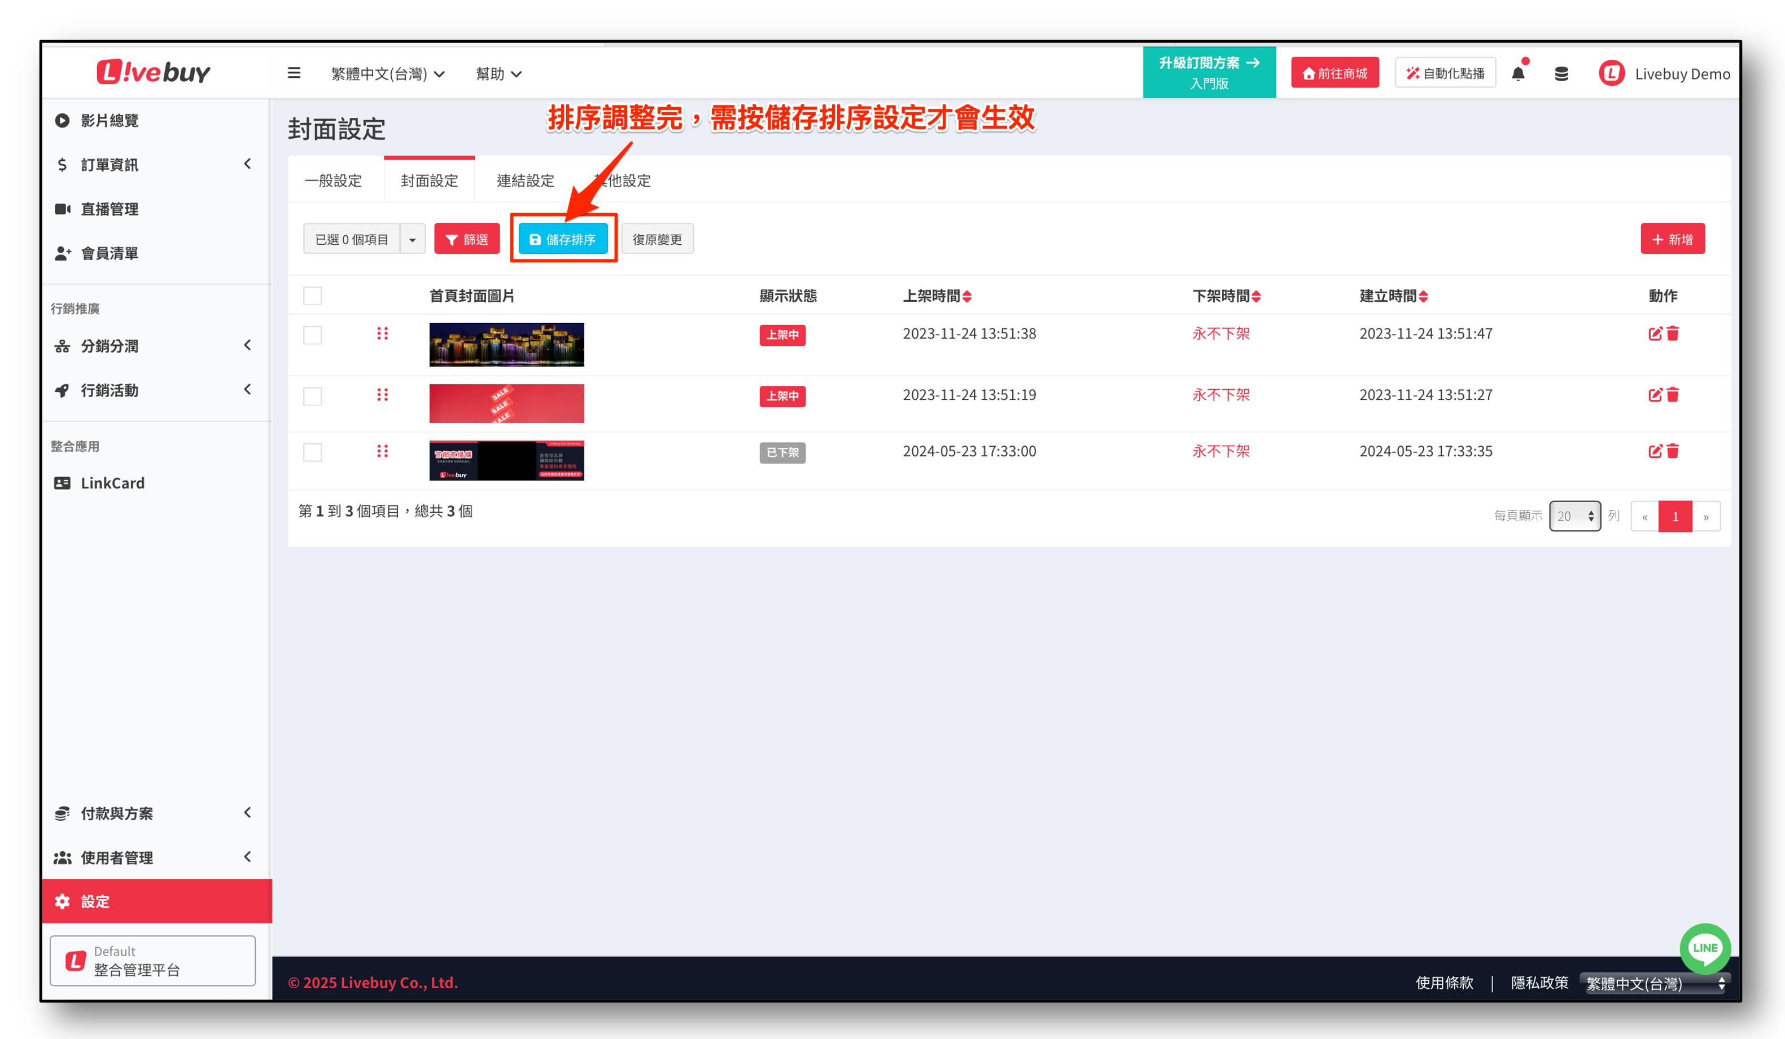
Task: Switch to the 一般設定 tab
Action: (333, 180)
